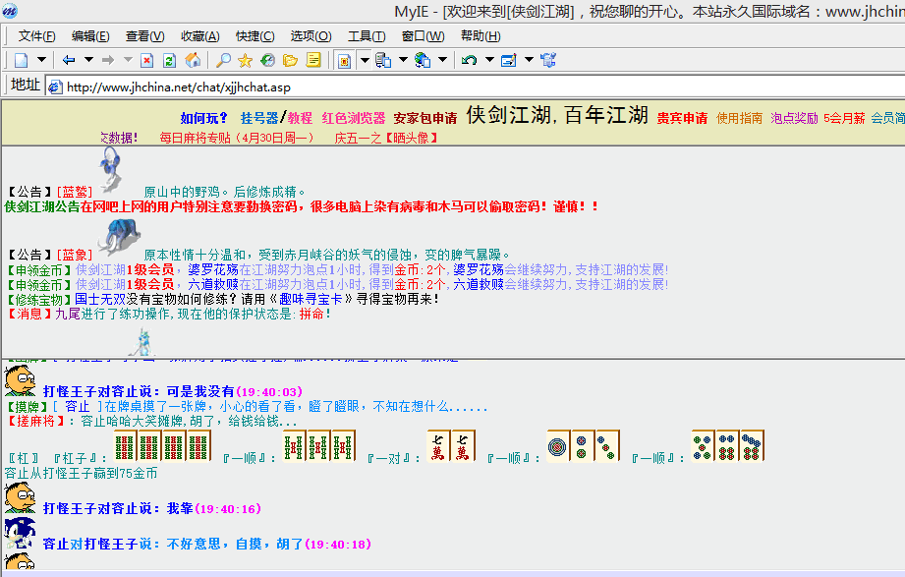The width and height of the screenshot is (905, 577).
Task: Toggle the popup blocker toolbar icon
Action: [345, 60]
